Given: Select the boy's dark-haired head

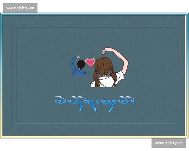Looking at the screenshot, I should (81, 64).
